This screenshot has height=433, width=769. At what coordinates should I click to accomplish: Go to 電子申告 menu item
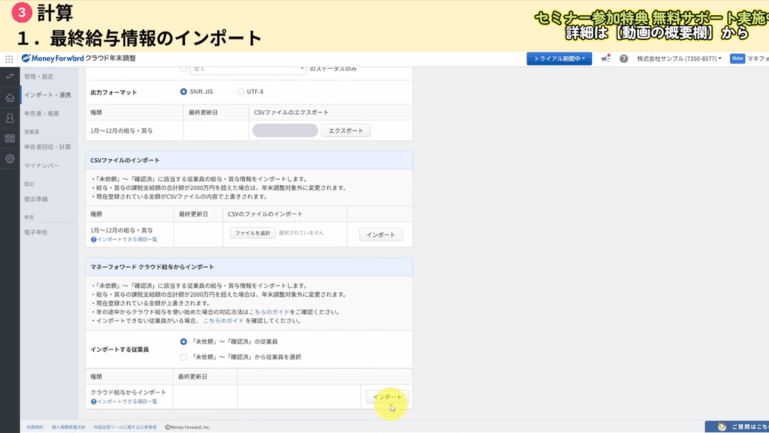pos(36,233)
